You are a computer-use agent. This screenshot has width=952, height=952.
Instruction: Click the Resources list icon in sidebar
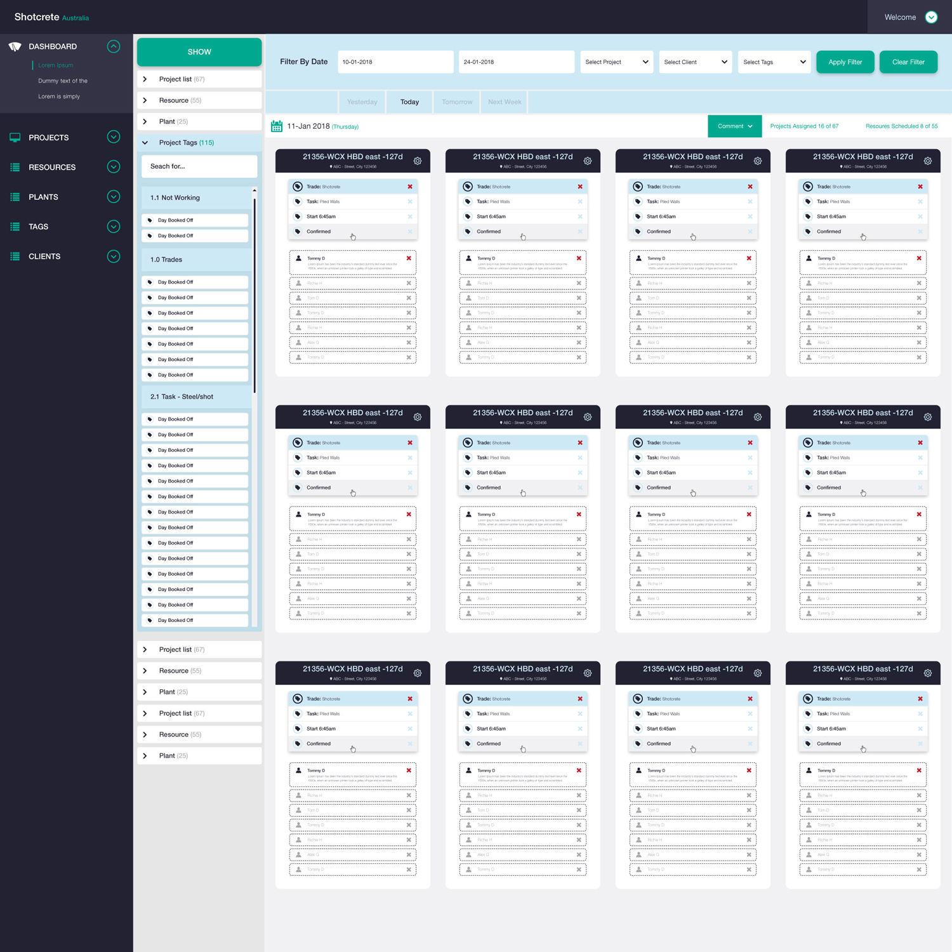(15, 168)
